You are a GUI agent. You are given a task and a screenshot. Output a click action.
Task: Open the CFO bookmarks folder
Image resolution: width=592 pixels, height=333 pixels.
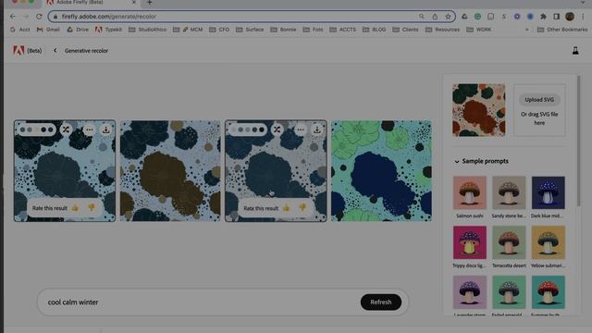[x=219, y=30]
